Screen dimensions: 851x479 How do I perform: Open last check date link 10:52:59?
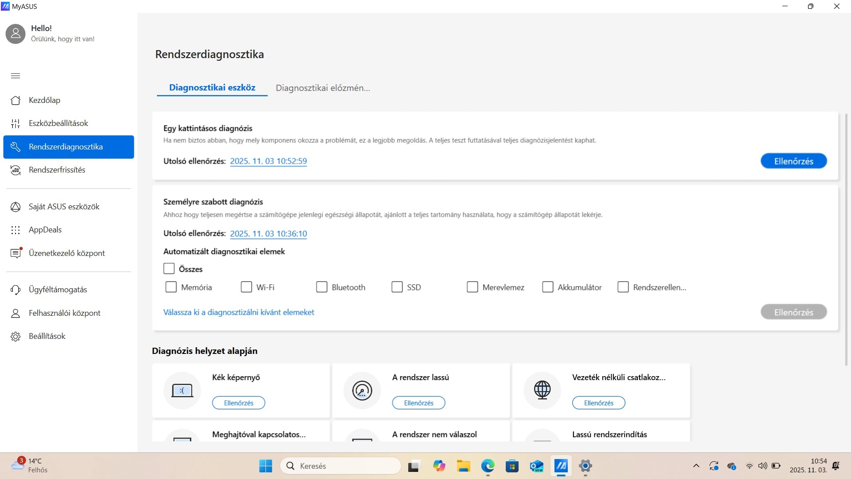pos(268,161)
